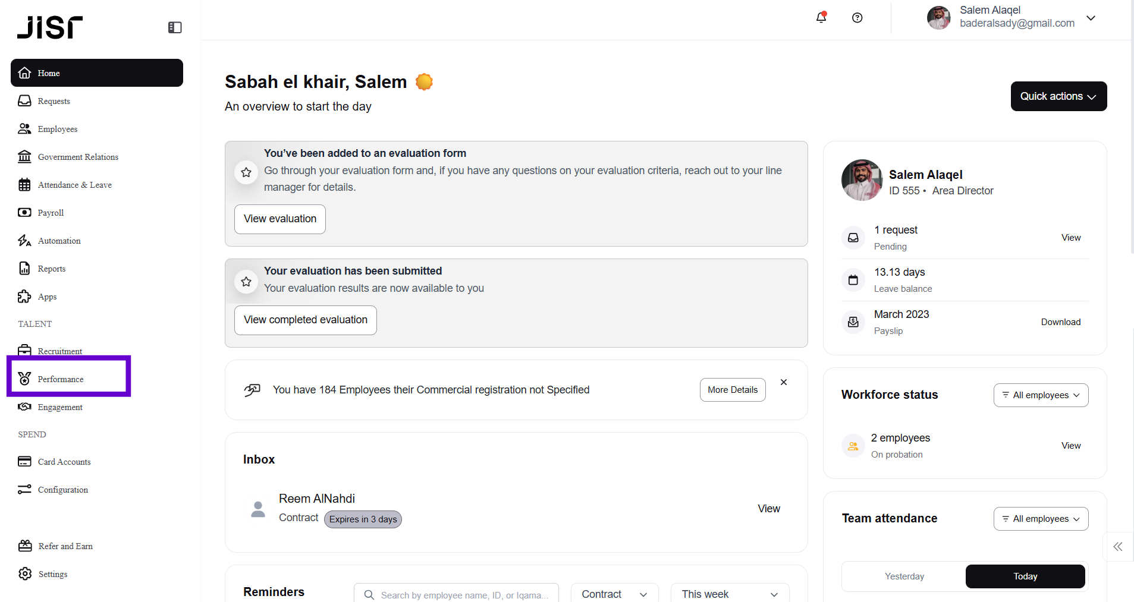Dismiss the Commercial registration notice

(x=784, y=382)
